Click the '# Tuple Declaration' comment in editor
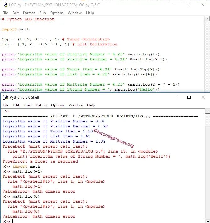210x223 pixels. (x=86, y=39)
